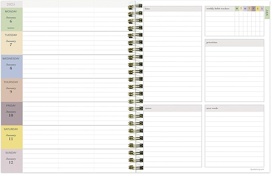Open the JAN month tab
The image size is (271, 174).
267,13
